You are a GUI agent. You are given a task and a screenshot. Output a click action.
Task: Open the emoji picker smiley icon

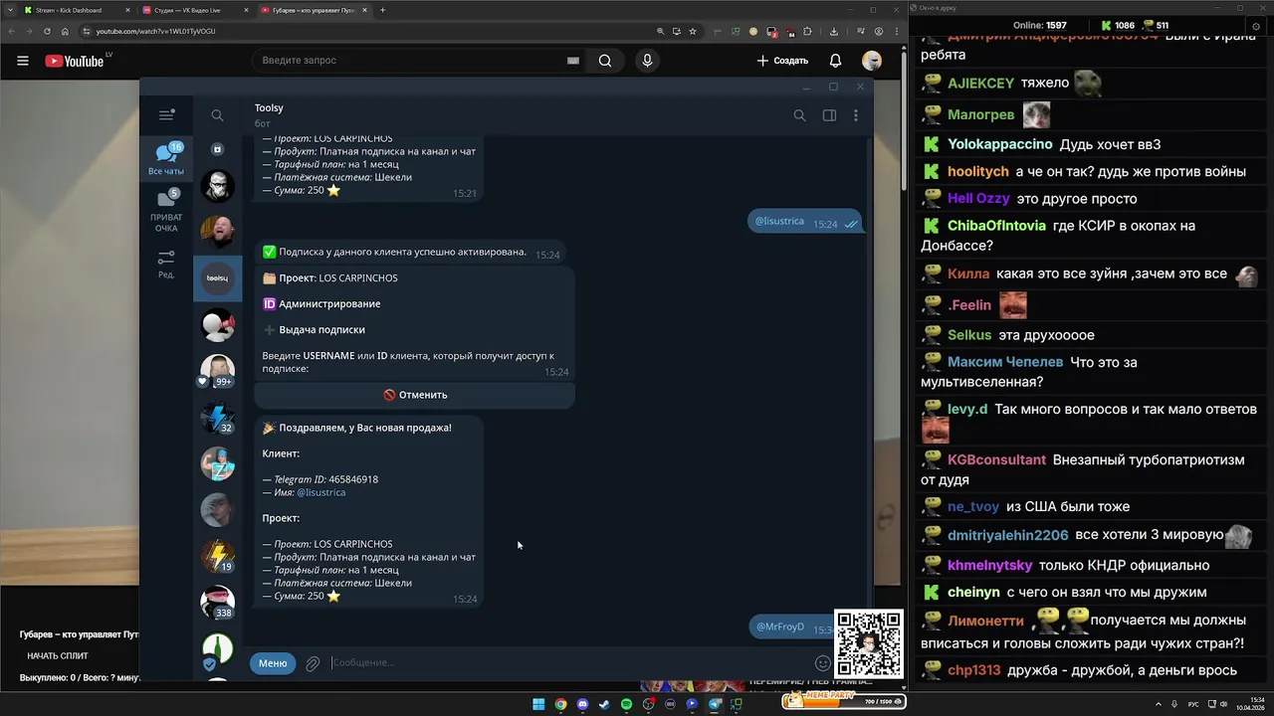(823, 663)
